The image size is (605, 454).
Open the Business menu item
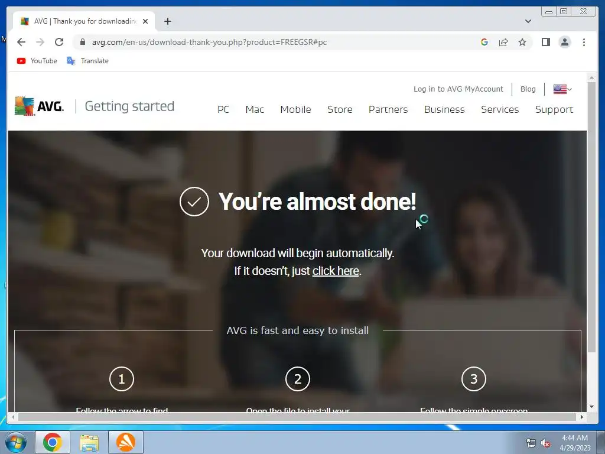[x=444, y=109]
